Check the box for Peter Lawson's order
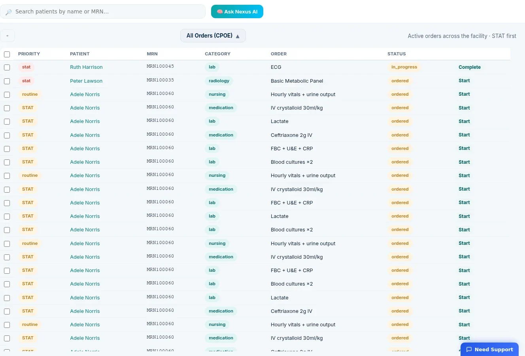The width and height of the screenshot is (525, 356). (7, 81)
